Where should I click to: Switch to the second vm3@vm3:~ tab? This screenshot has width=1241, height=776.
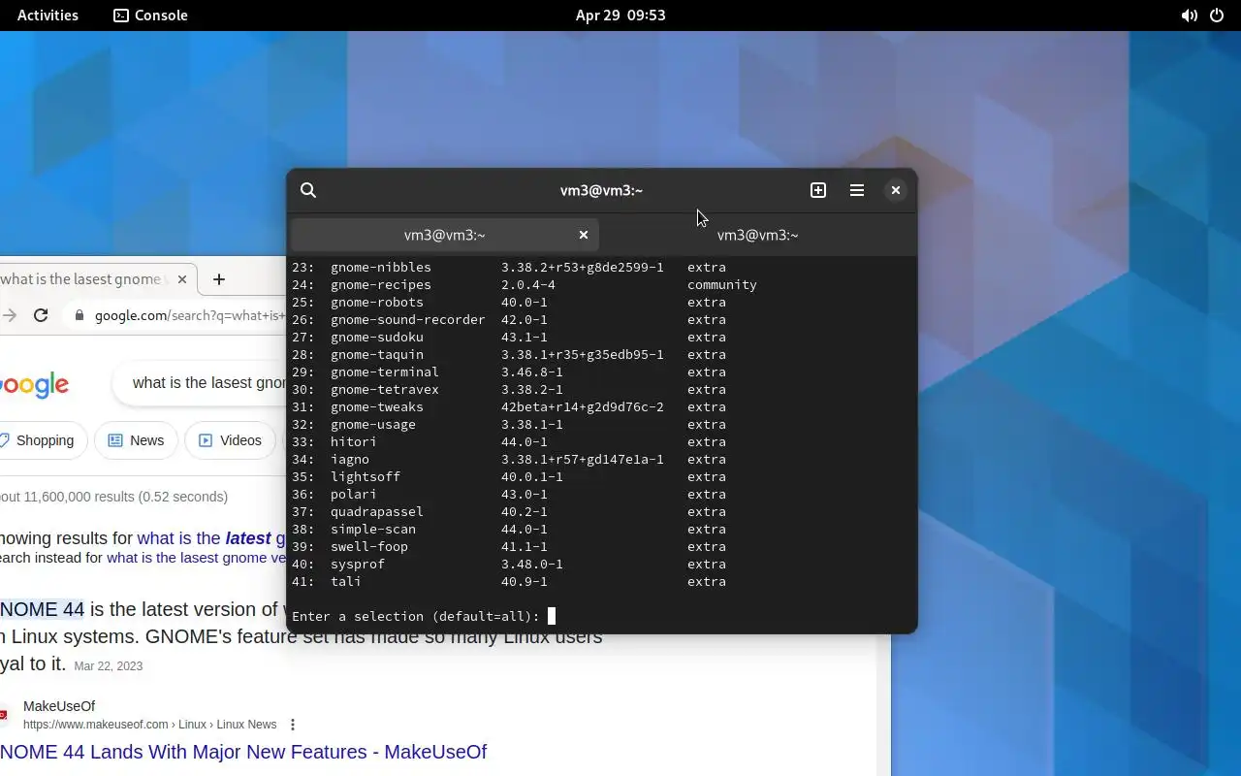(758, 235)
